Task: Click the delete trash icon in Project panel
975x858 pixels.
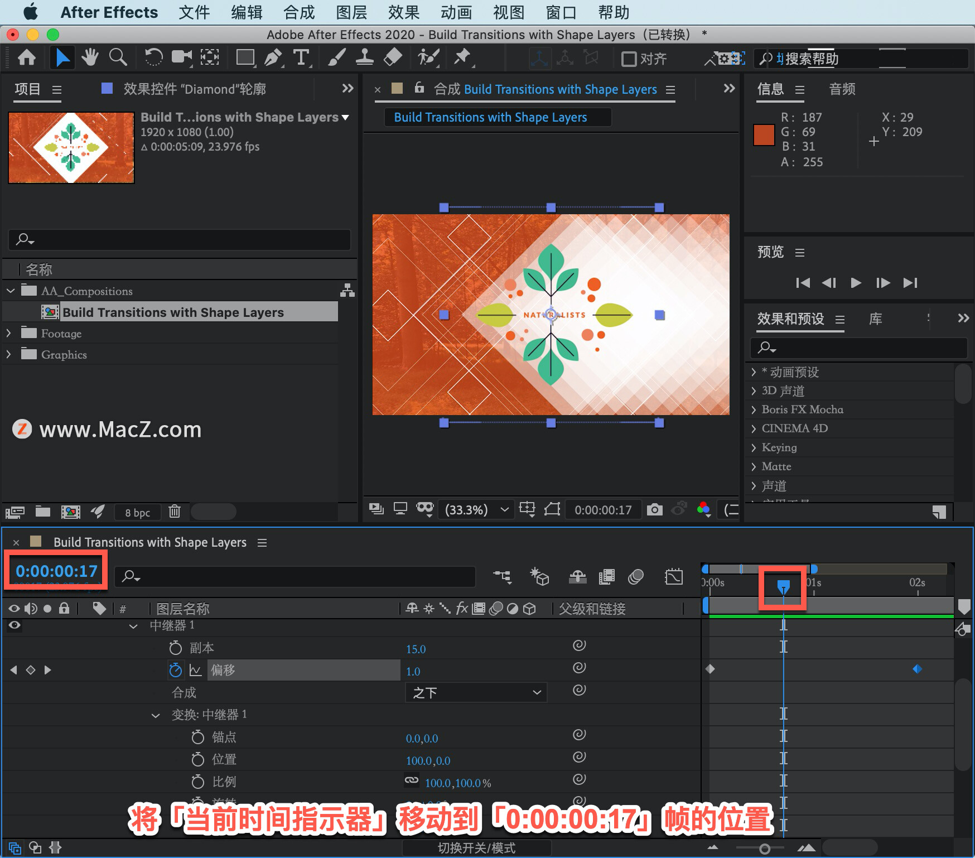Action: [175, 511]
